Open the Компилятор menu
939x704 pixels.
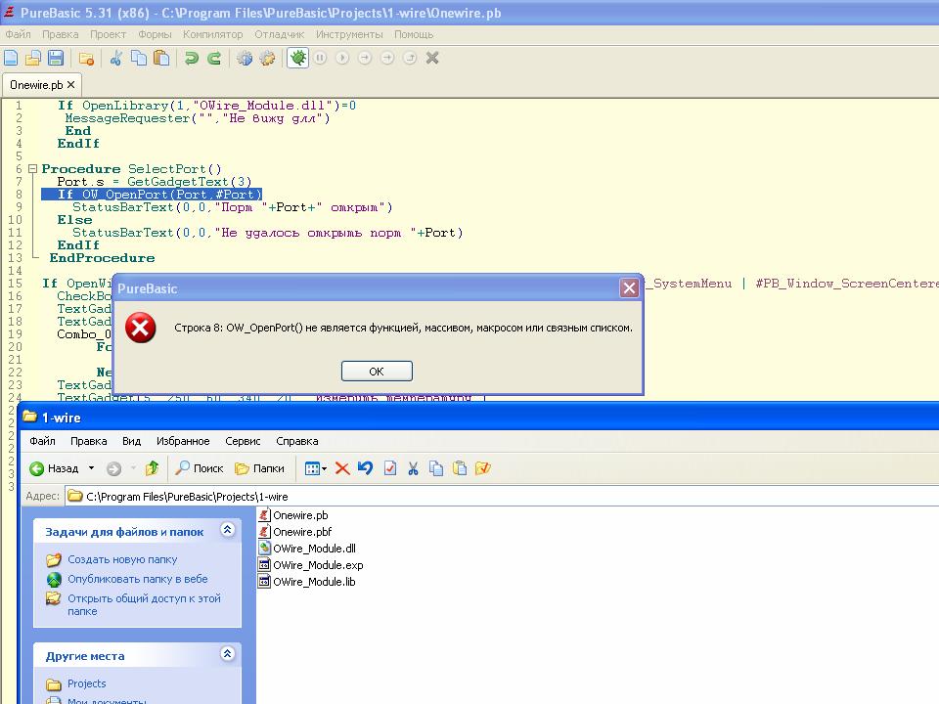[212, 34]
